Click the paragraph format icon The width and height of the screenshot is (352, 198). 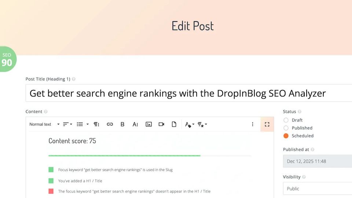(x=96, y=124)
